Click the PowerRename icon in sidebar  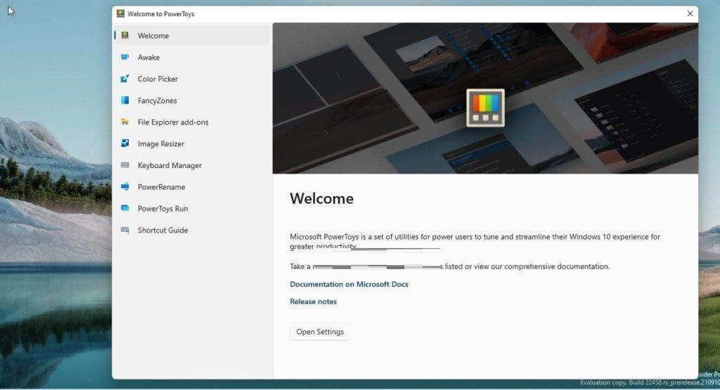tap(124, 187)
